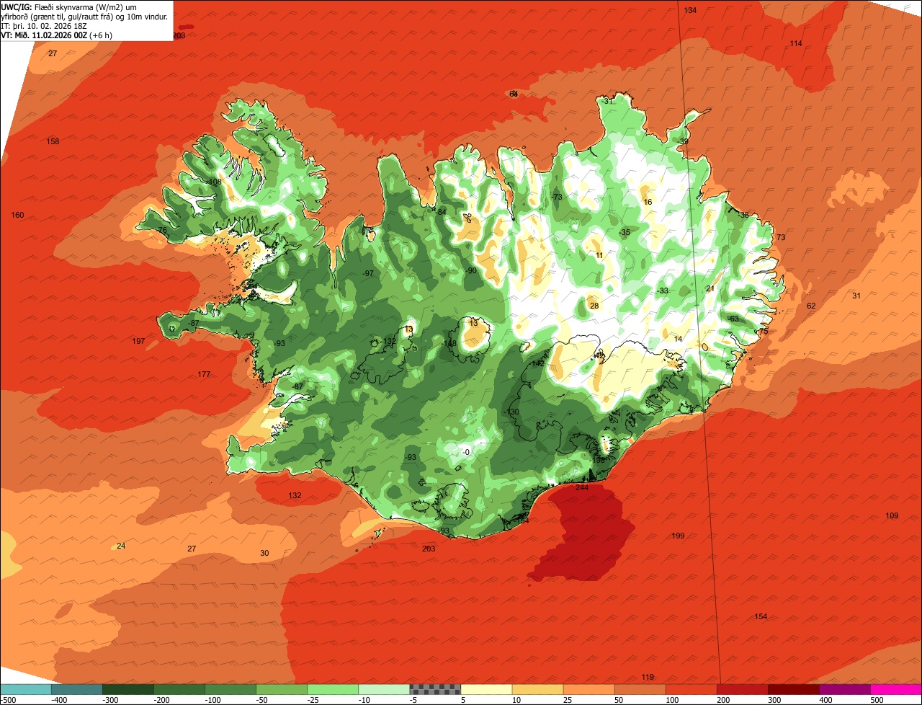
Task: Click the legend swatch between 100 and 200
Action: (690, 689)
